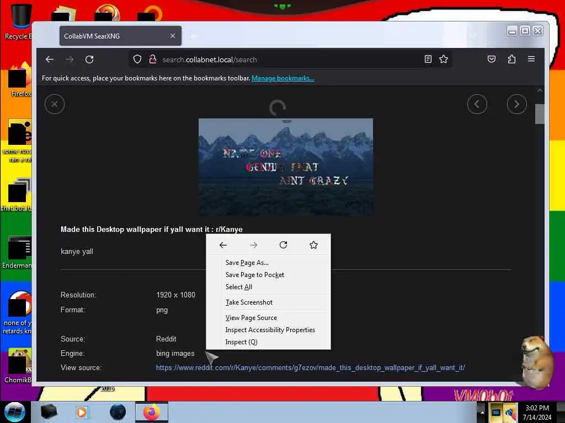Bookmark this page with address bar star

tap(444, 59)
